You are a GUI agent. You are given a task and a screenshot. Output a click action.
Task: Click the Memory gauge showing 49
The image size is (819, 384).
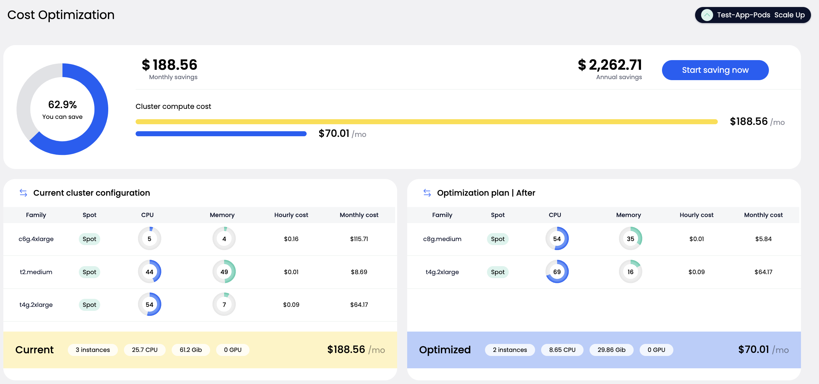[x=224, y=272]
